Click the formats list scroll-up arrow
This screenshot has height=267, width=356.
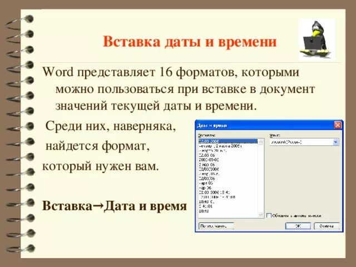[x=260, y=142]
